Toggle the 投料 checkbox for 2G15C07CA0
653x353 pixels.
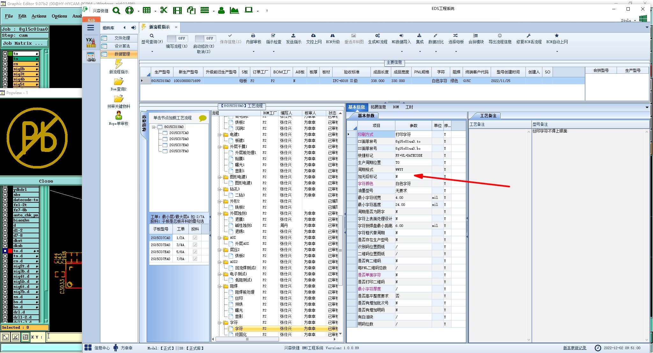[195, 238]
